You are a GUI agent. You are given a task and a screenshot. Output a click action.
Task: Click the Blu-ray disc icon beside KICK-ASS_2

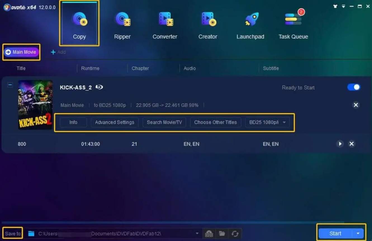pos(99,87)
